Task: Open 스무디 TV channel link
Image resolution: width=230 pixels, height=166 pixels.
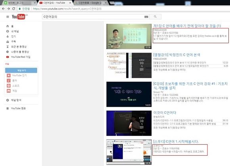Action: 158,146
